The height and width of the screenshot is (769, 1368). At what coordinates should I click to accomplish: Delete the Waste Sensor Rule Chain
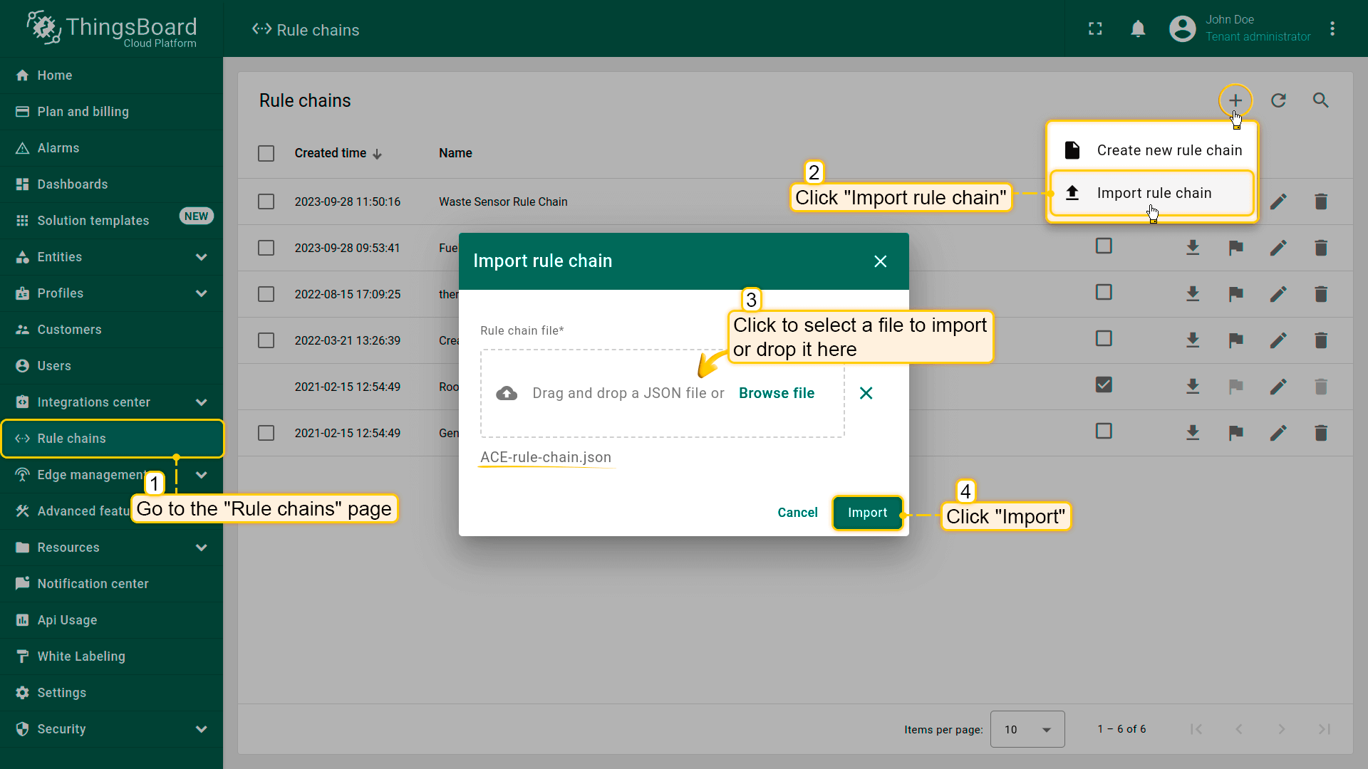click(x=1320, y=202)
